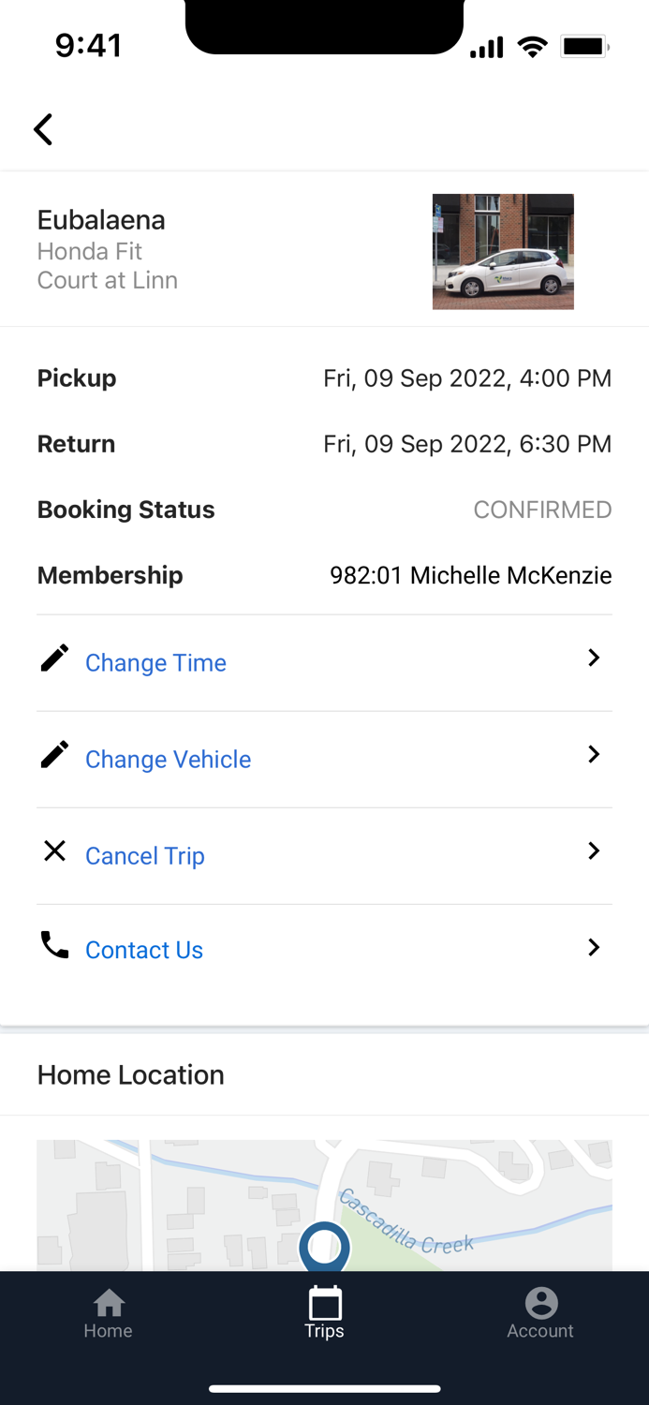This screenshot has width=649, height=1405.
Task: Select the pencil icon beside Change Time
Action: (x=54, y=658)
